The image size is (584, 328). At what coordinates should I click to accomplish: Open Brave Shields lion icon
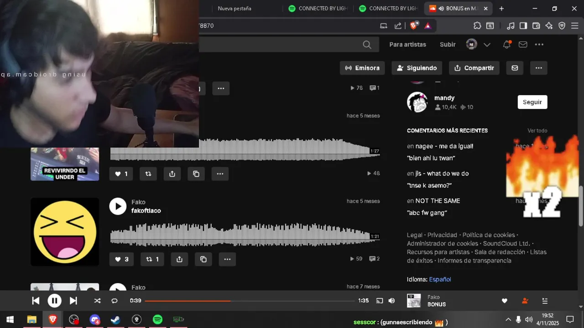click(x=413, y=26)
